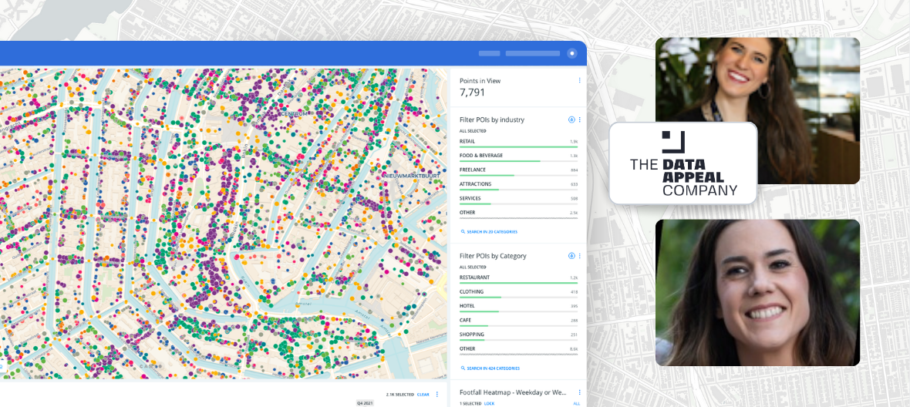Select the OTHER row under industry filter
Screen dimensions: 910x407
[518, 214]
